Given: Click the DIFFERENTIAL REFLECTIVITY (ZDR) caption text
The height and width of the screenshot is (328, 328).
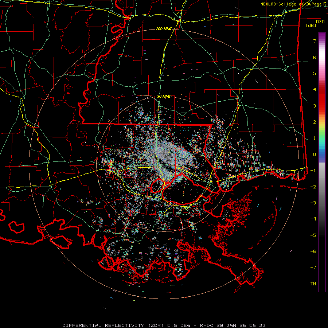Looking at the screenshot, I should tap(114, 325).
